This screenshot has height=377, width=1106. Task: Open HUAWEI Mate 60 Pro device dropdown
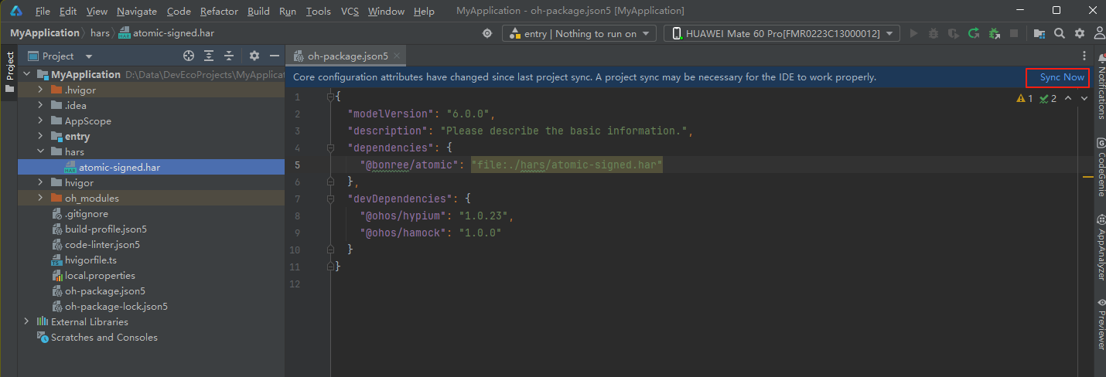(781, 33)
